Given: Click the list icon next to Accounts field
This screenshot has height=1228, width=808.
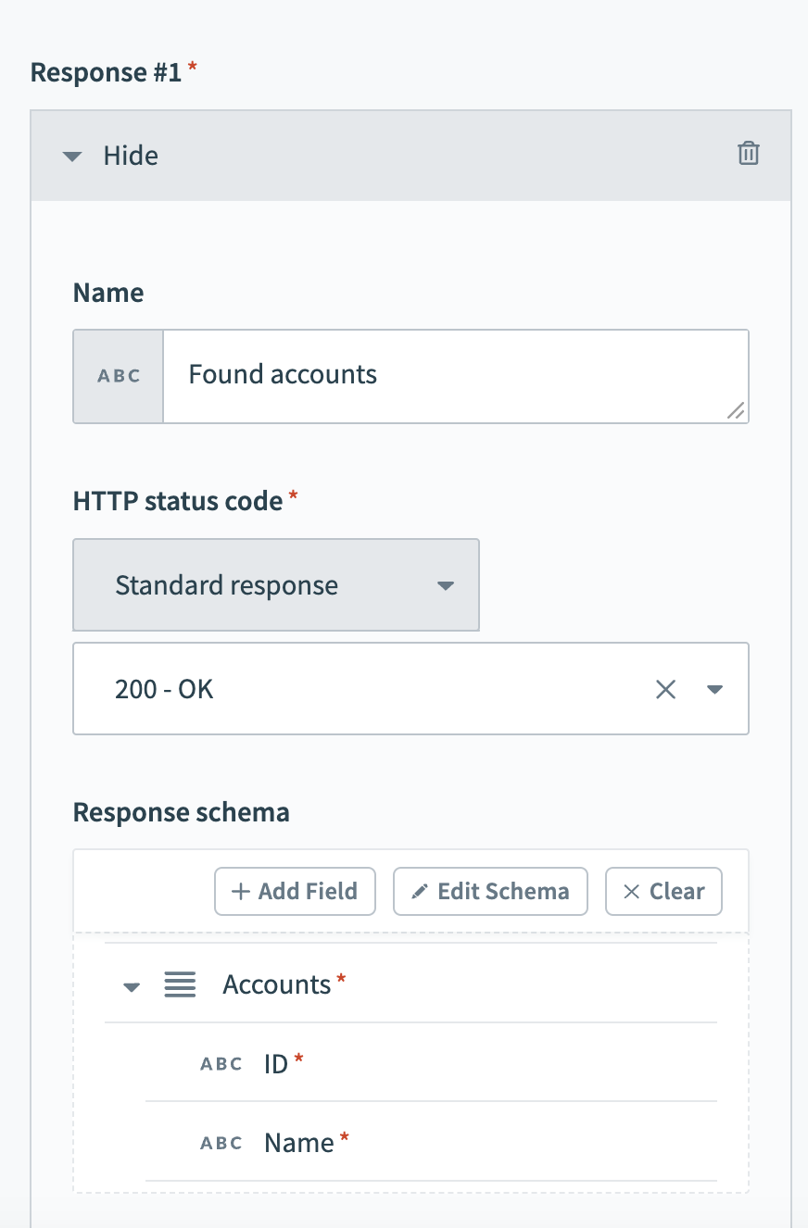Looking at the screenshot, I should tap(180, 984).
